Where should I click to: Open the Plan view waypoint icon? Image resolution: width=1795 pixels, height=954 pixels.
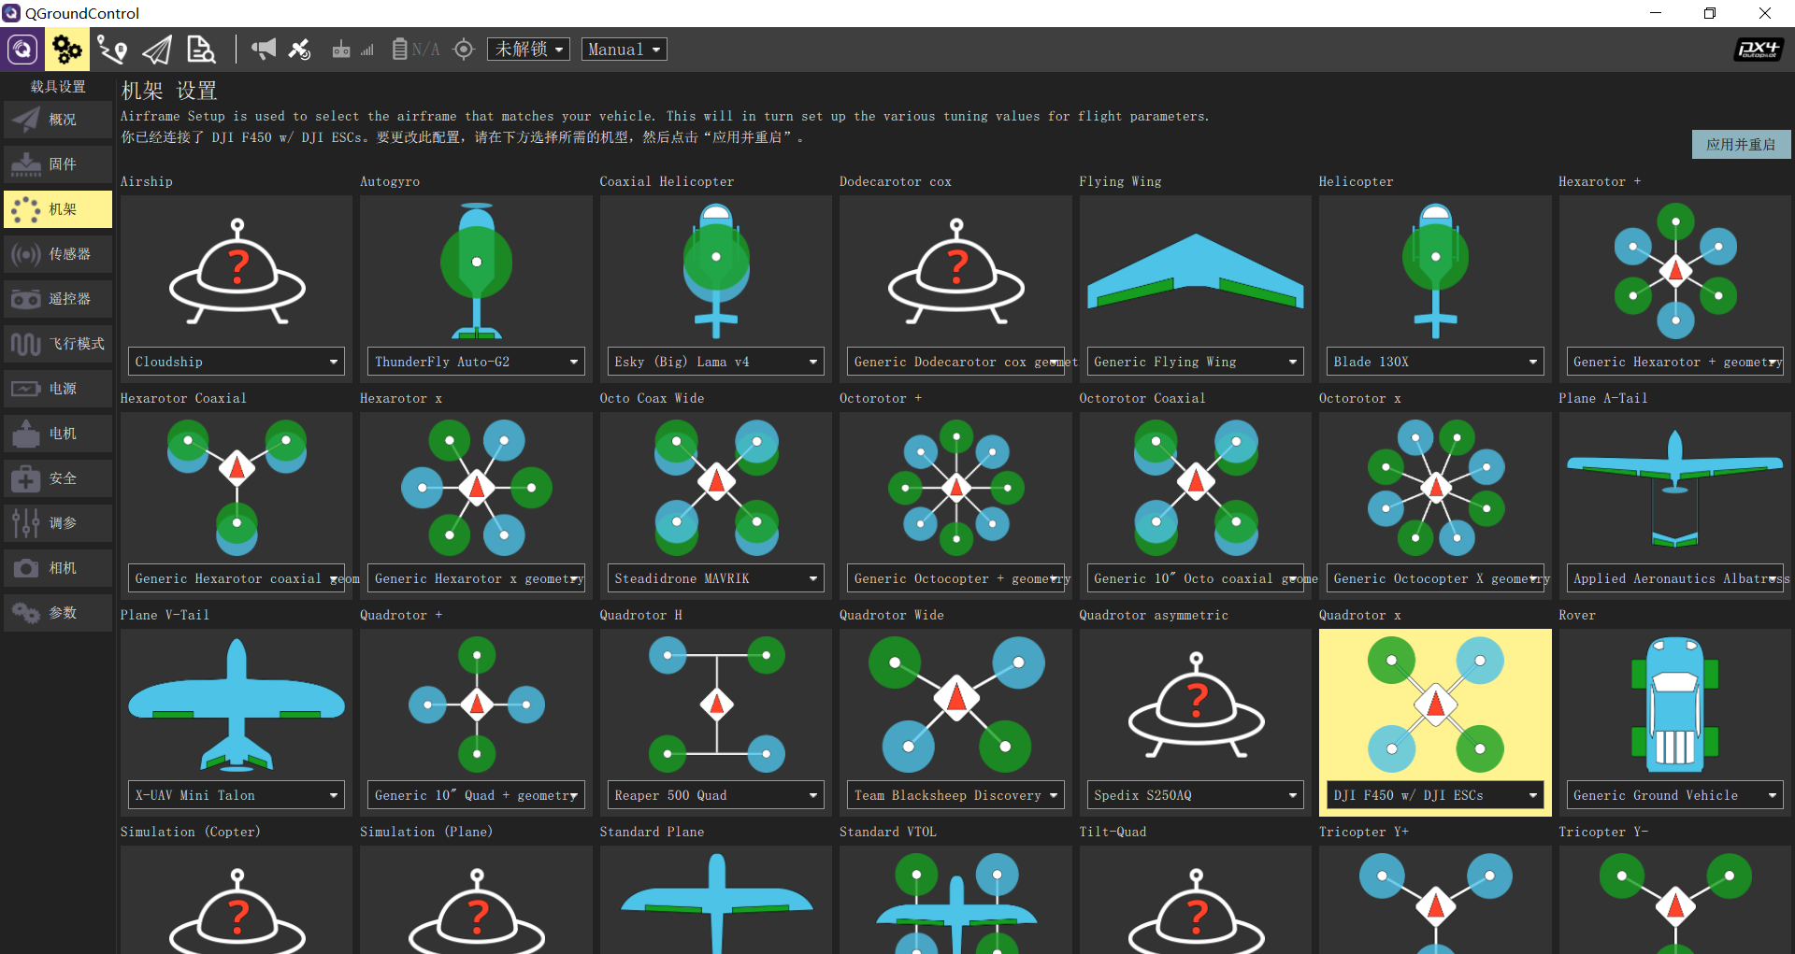pyautogui.click(x=112, y=50)
